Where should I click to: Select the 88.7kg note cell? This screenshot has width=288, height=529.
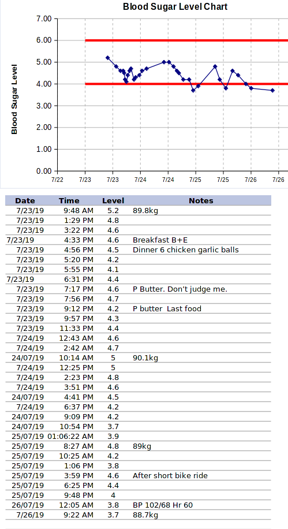(x=145, y=515)
